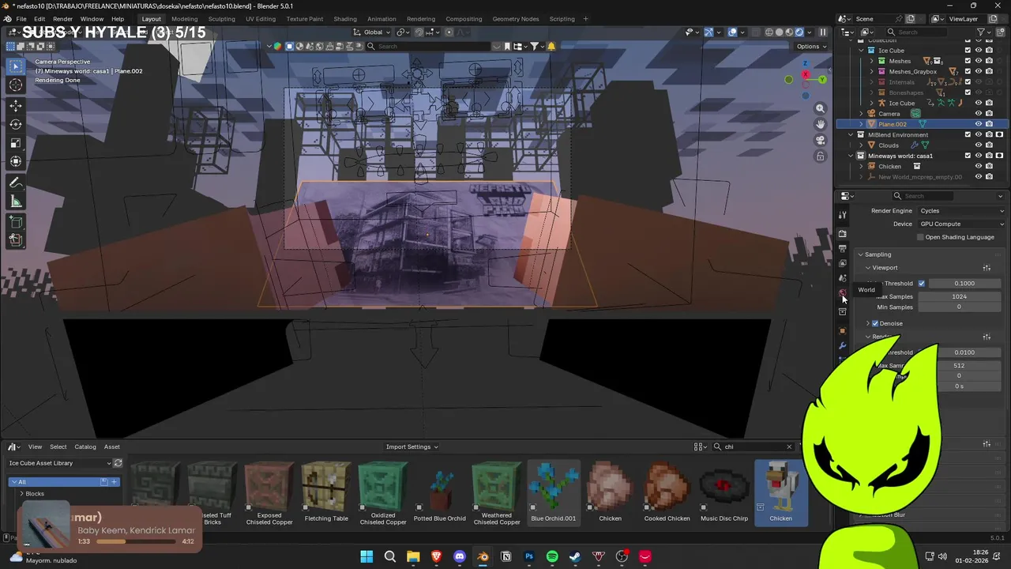Toggle camera view with the camera icon

(820, 140)
